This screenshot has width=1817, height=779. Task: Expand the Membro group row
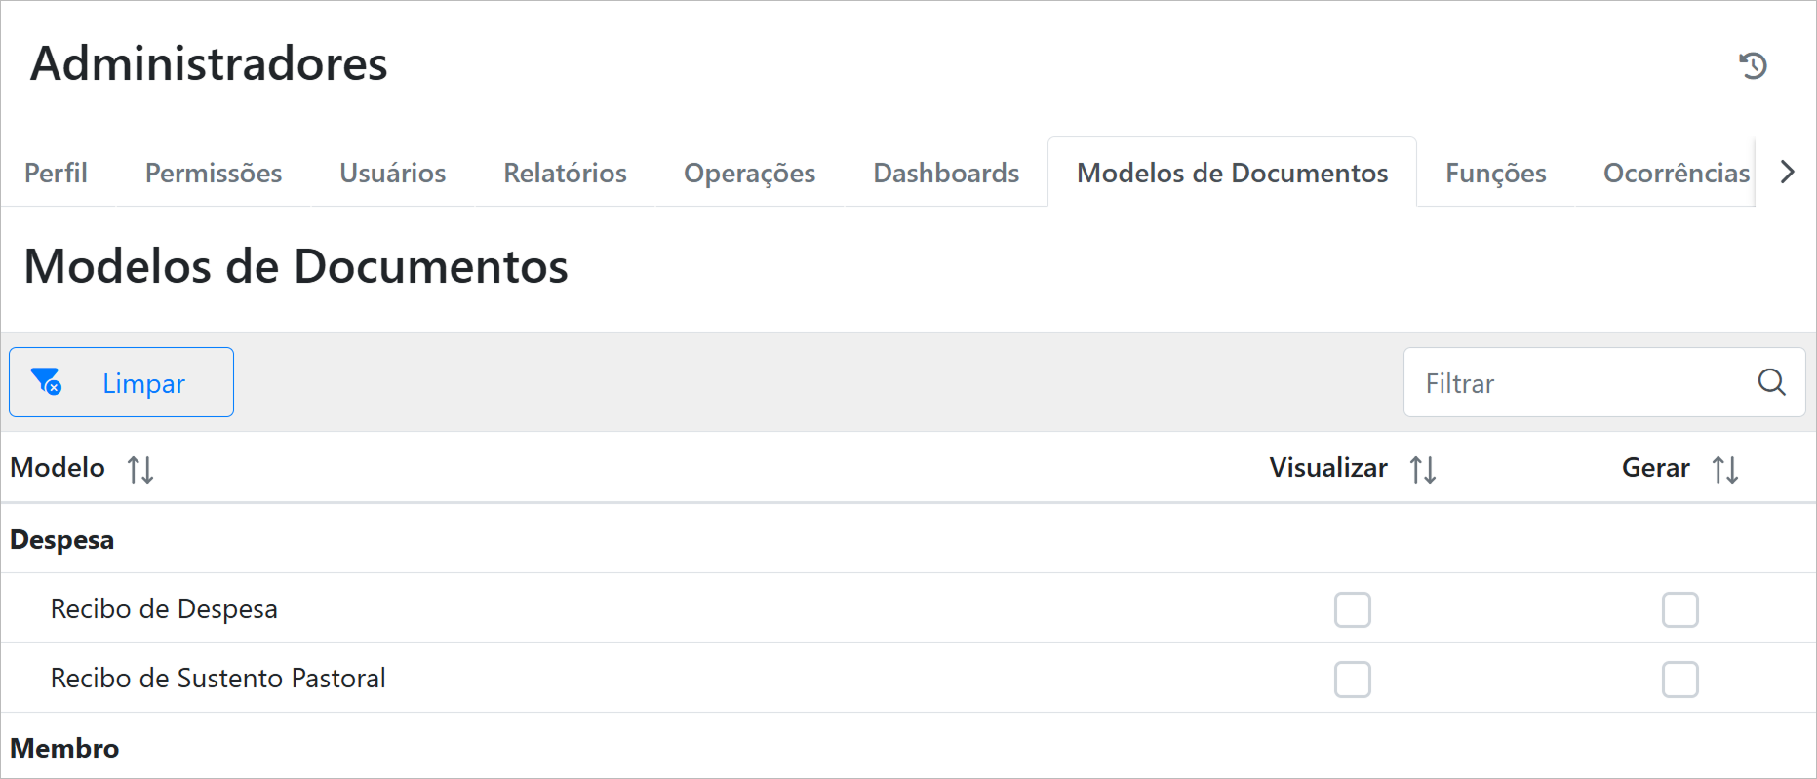point(64,748)
